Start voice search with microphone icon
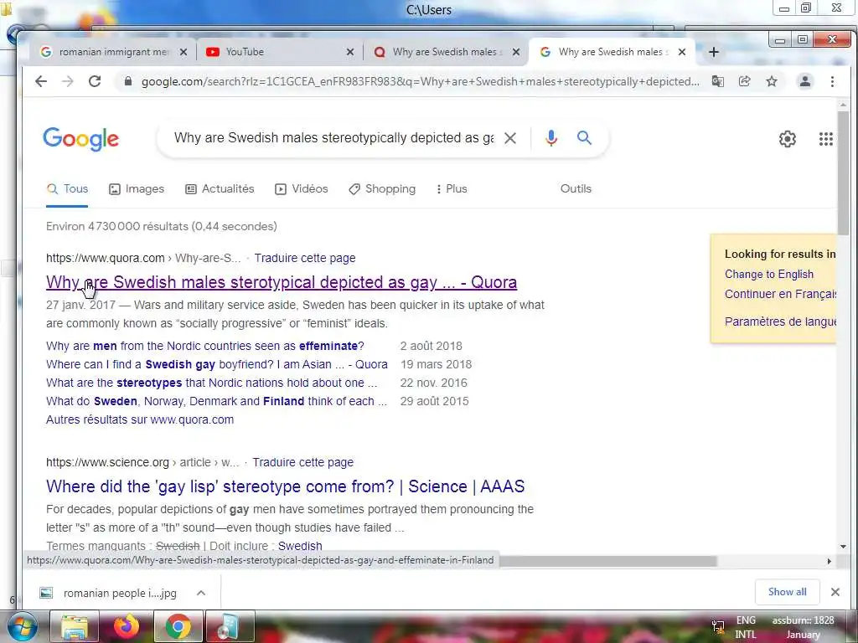Viewport: 858px width, 643px height. (551, 138)
